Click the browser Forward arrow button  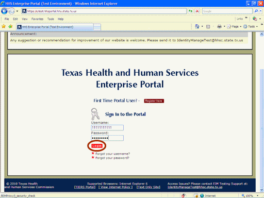pos(11,11)
